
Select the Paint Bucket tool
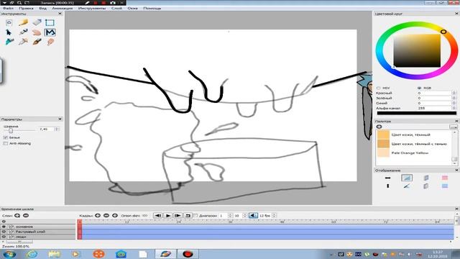pos(9,42)
